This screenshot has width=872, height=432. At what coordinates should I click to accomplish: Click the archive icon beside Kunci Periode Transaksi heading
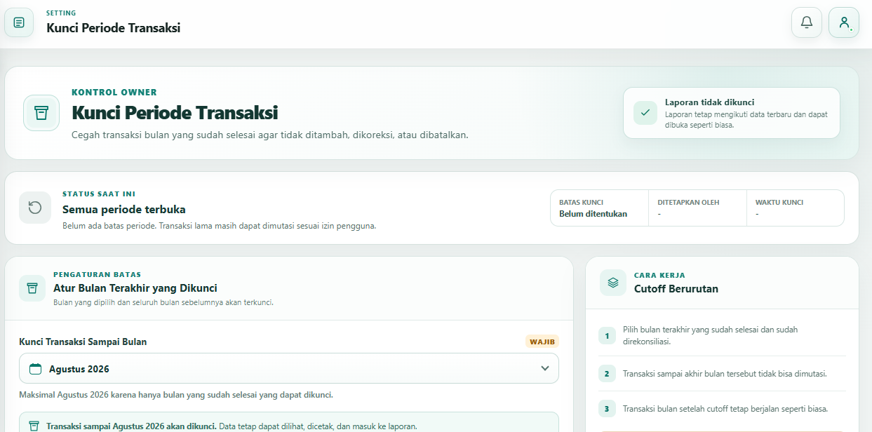tap(41, 113)
